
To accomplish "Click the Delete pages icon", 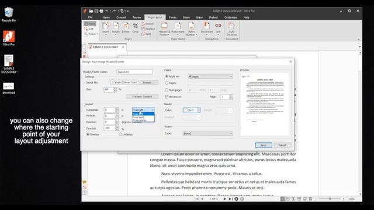I will click(x=126, y=27).
